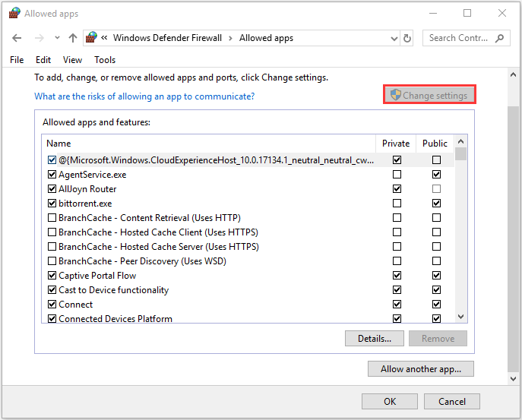Toggle Public checkbox for Captive Portal Flow
Screen dimensions: 522x420
pos(436,275)
